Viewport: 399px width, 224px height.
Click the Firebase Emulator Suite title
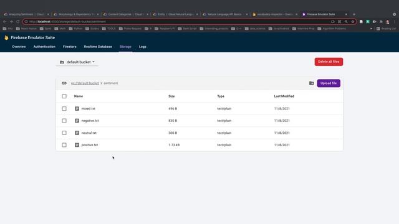tap(33, 37)
